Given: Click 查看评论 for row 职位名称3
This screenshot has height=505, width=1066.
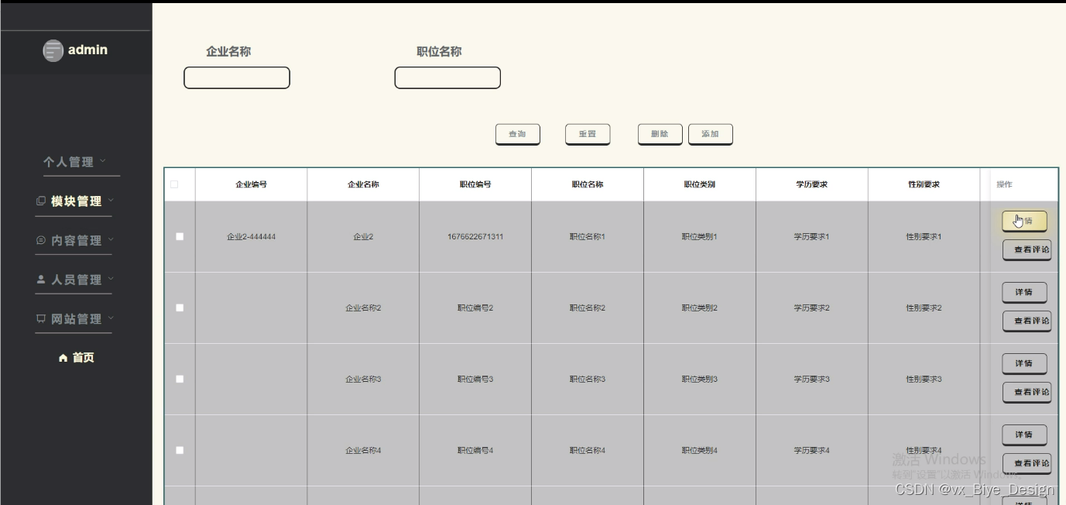Looking at the screenshot, I should click(x=1027, y=392).
